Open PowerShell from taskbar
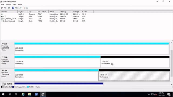This screenshot has height=97, width=173. point(36,94)
